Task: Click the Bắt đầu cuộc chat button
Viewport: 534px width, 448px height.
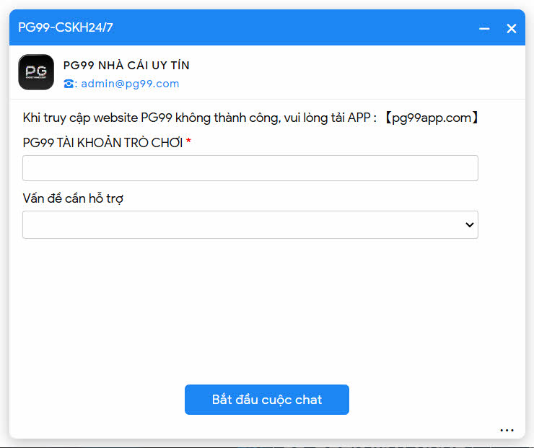Action: [x=267, y=400]
